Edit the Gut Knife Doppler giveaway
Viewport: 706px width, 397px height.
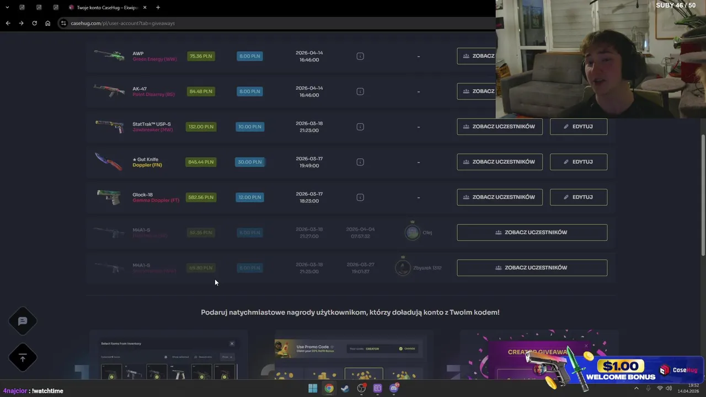579,162
